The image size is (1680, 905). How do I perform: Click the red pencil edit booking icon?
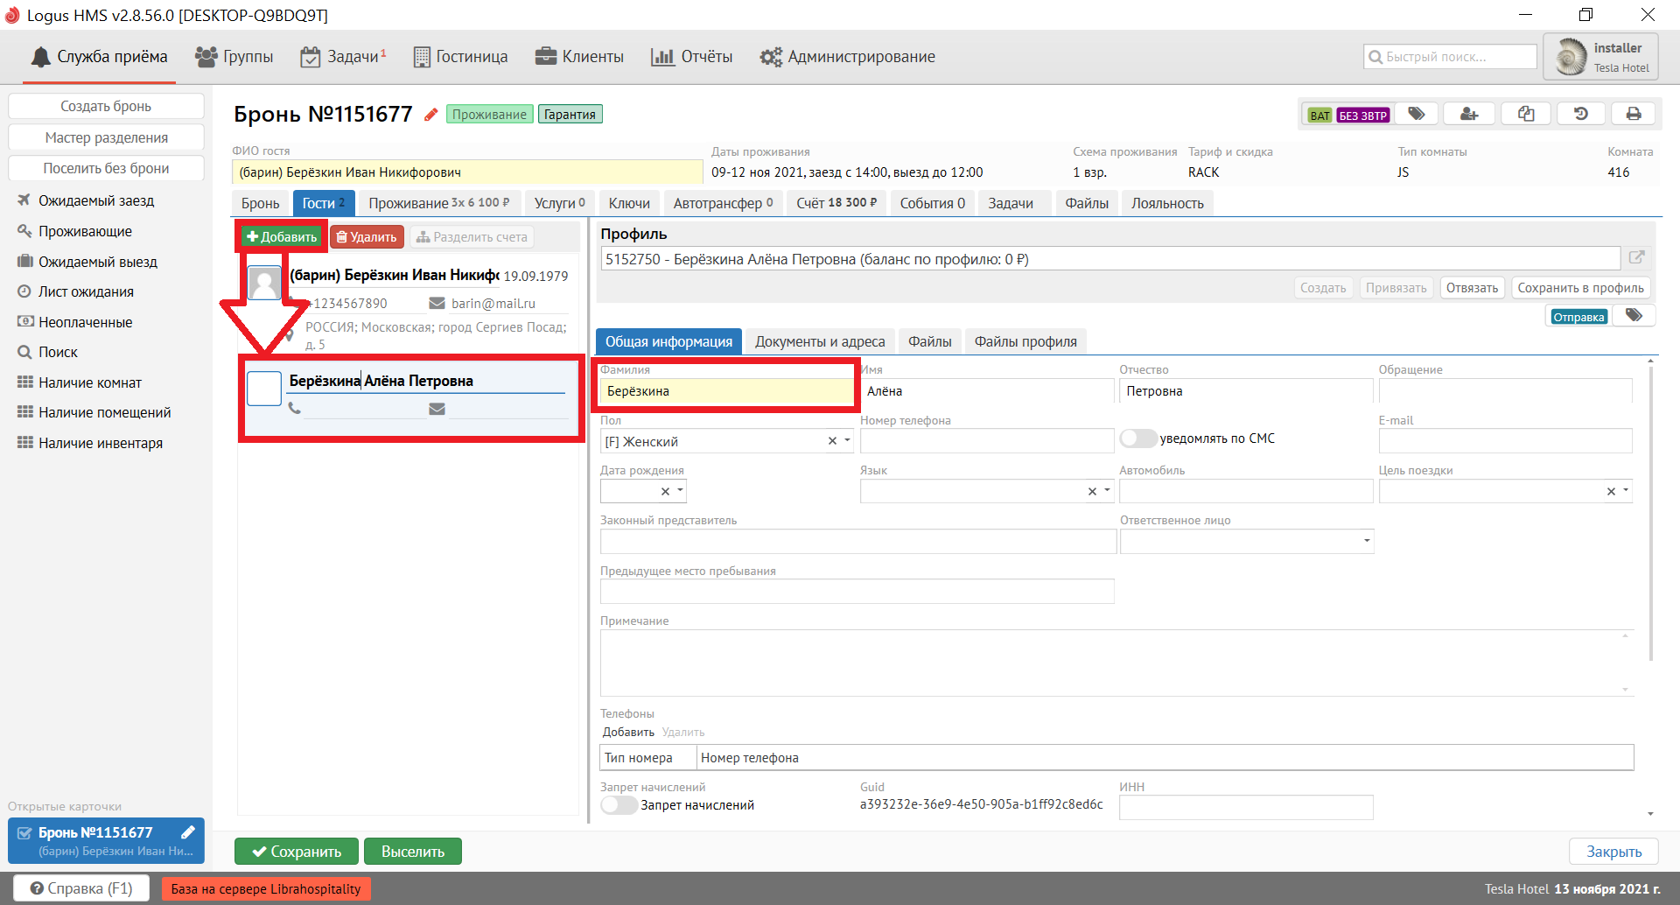tap(430, 115)
